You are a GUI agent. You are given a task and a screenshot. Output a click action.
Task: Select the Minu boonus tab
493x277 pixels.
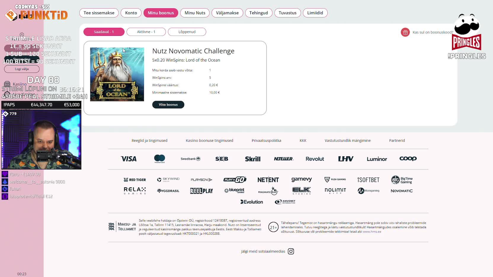point(161,13)
